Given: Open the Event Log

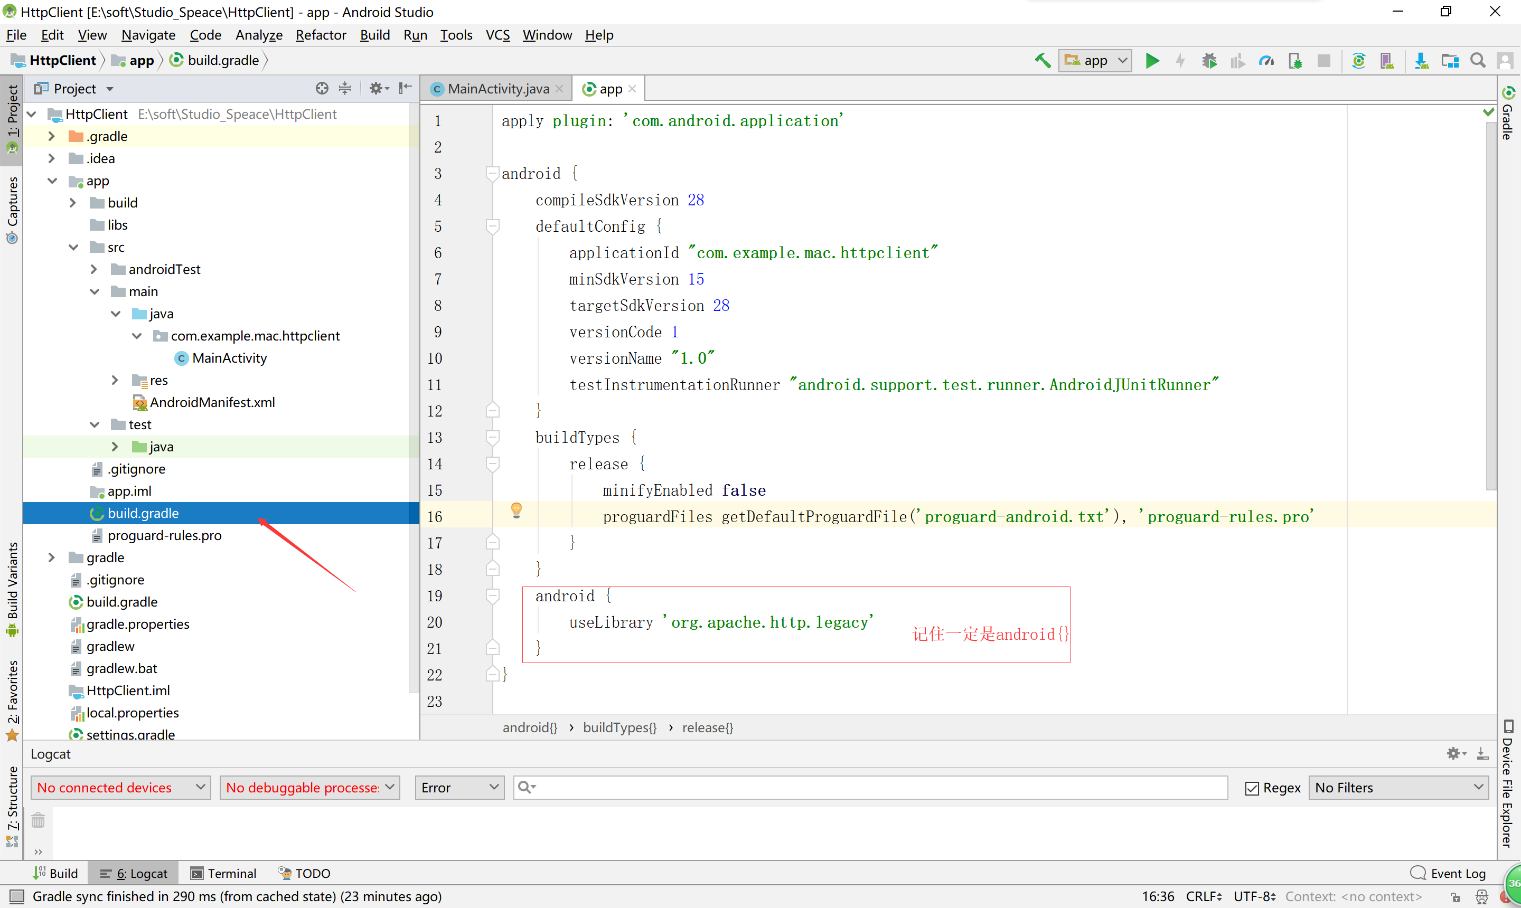Looking at the screenshot, I should 1448,873.
